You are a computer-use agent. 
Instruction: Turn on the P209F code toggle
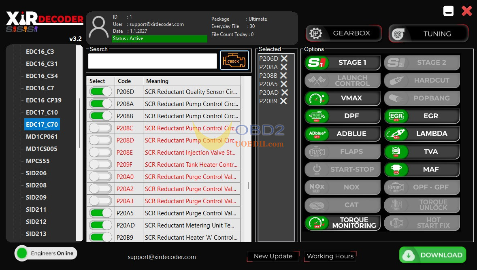tap(101, 165)
